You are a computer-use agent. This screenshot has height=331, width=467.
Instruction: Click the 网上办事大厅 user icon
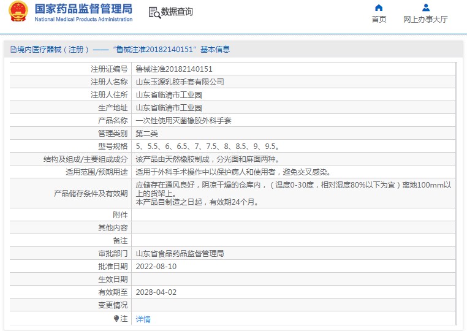[425, 8]
